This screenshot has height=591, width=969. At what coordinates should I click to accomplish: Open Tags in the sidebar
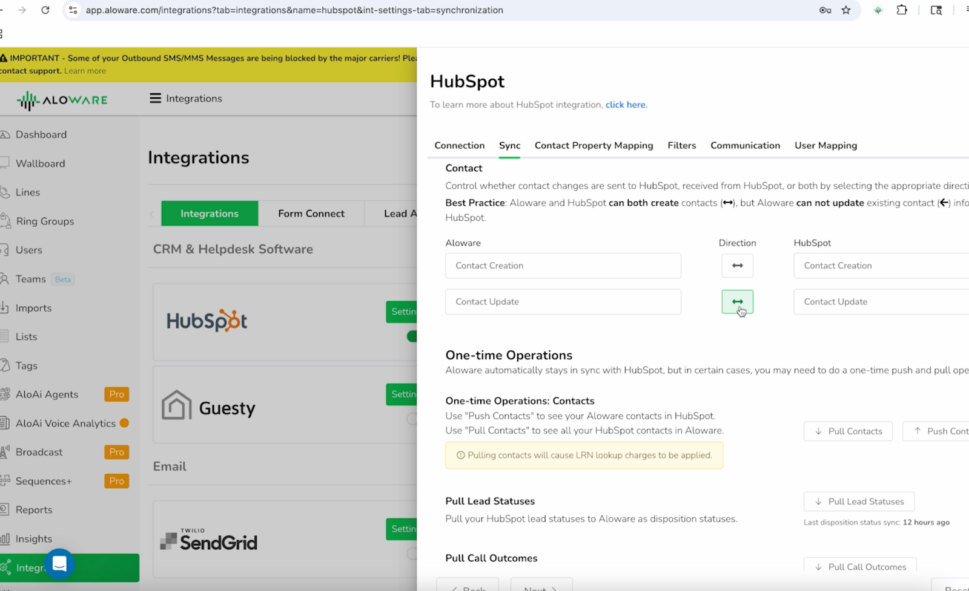click(x=27, y=365)
